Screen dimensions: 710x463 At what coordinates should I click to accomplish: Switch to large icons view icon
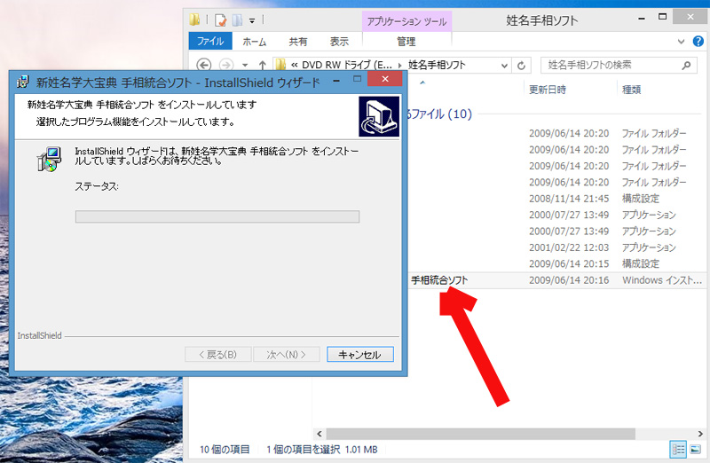coord(696,450)
